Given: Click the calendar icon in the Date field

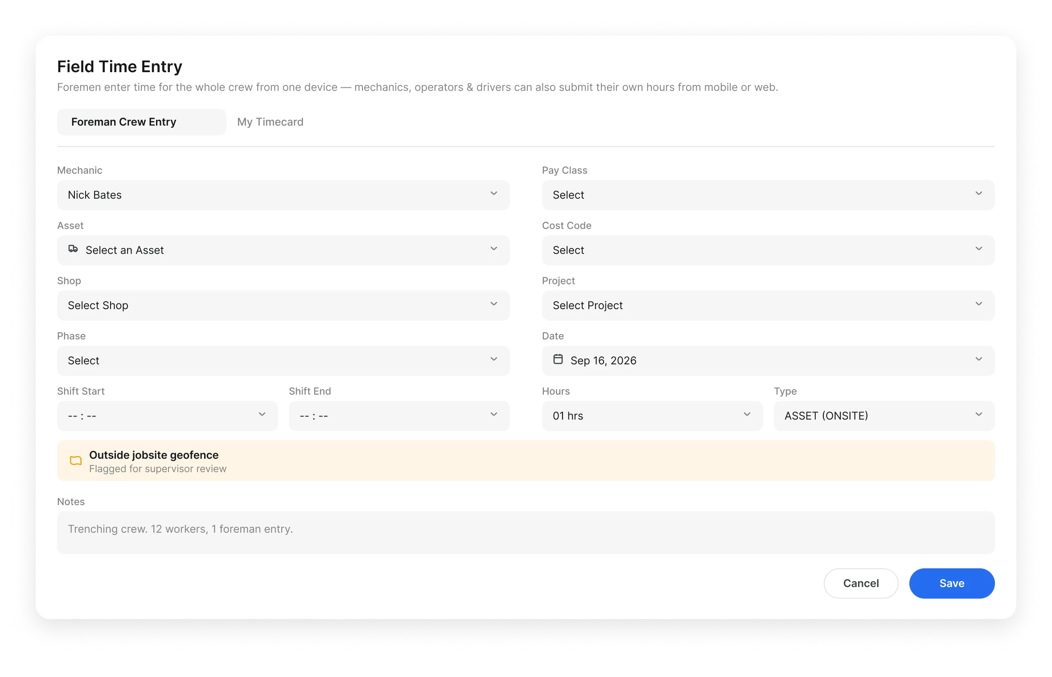Looking at the screenshot, I should coord(558,359).
